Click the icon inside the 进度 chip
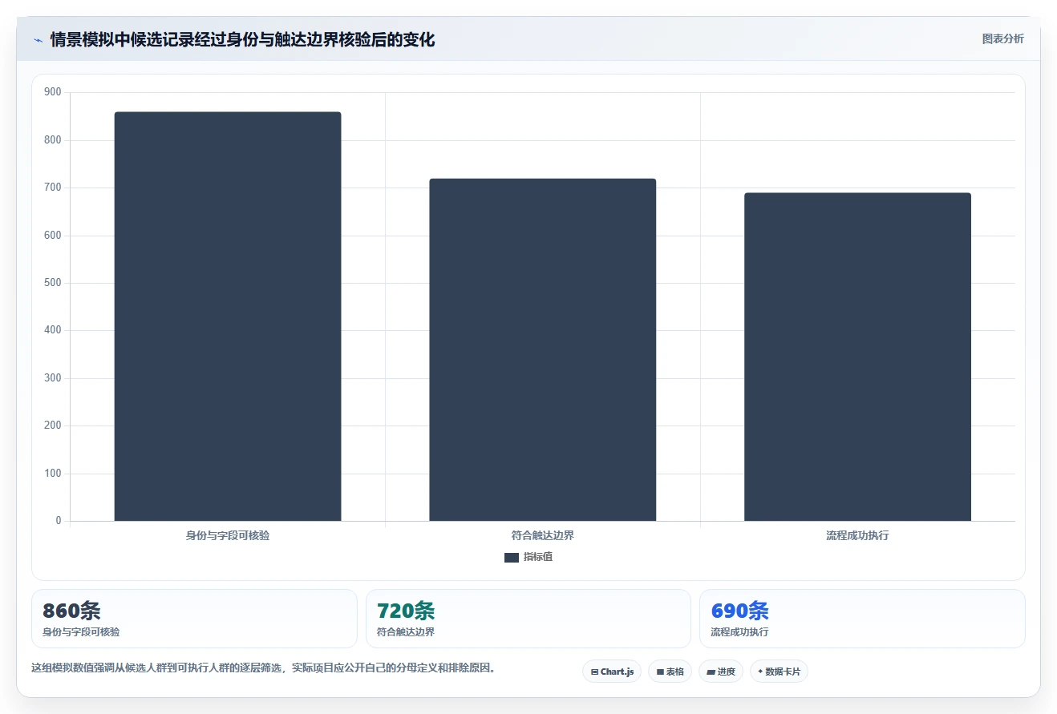1057x714 pixels. (711, 672)
